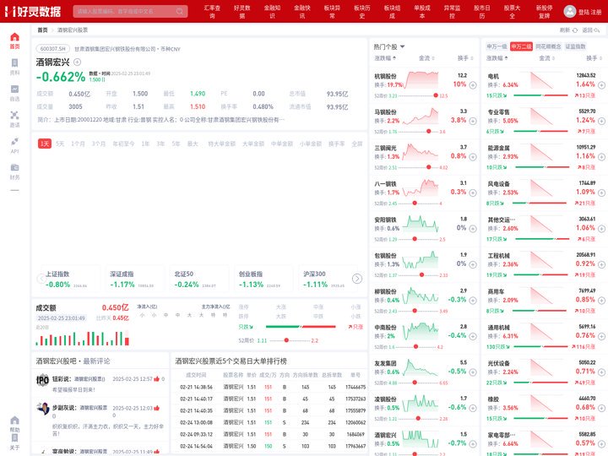Viewport: 608px width, 456px height.
Task: Open 金融知识 in top menu
Action: (x=272, y=11)
